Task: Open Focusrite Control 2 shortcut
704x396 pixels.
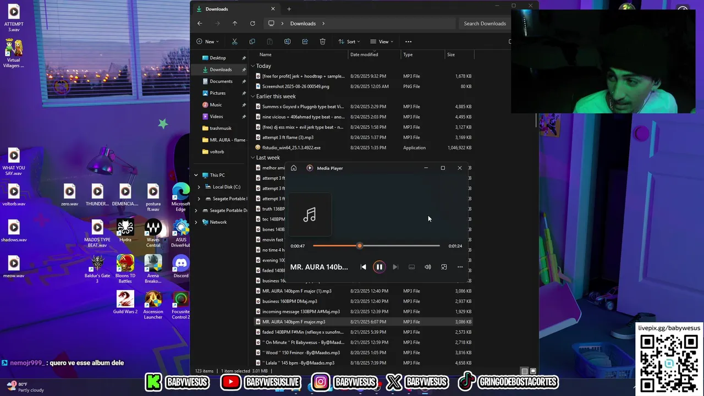Action: click(x=181, y=305)
